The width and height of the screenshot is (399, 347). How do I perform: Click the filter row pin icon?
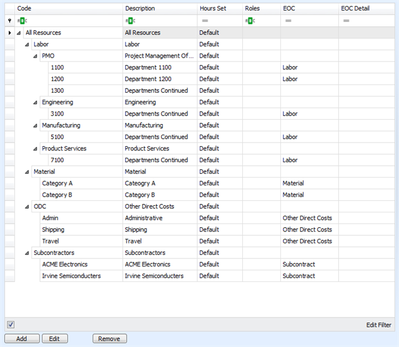tap(9, 21)
